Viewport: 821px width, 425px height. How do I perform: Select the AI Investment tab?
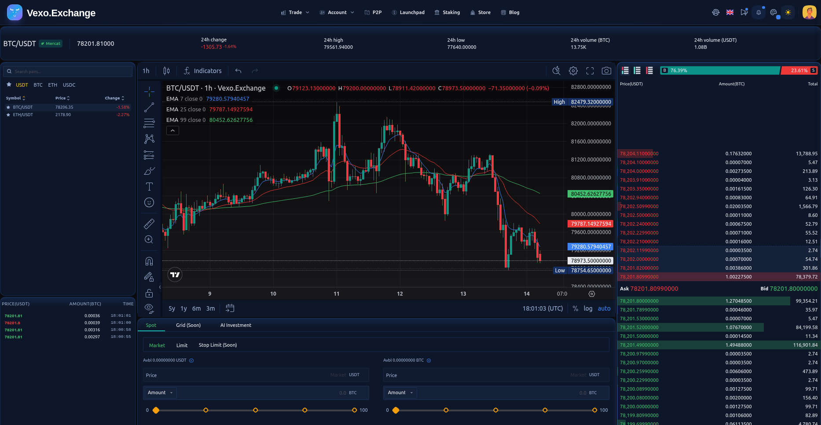[236, 325]
